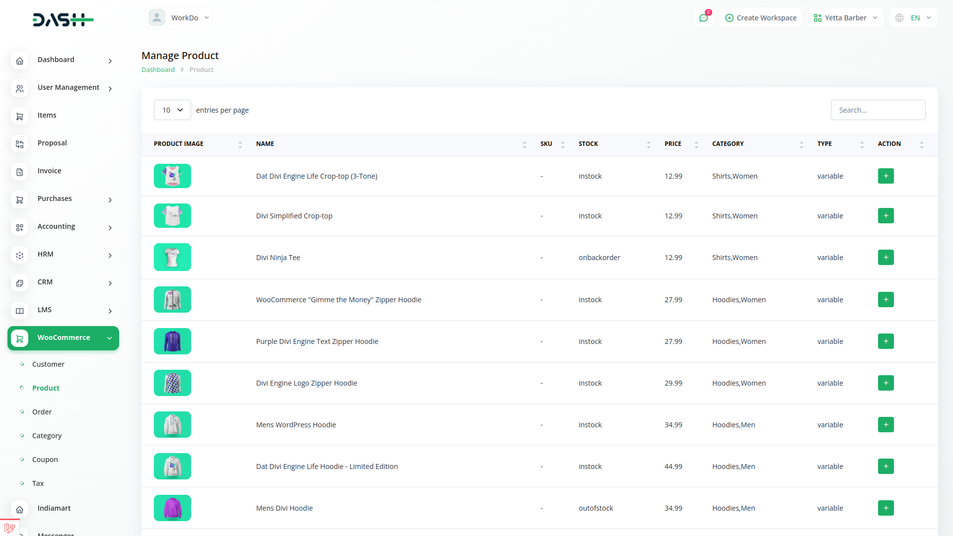This screenshot has width=953, height=536.
Task: Click the Create Workspace button
Action: [x=760, y=18]
